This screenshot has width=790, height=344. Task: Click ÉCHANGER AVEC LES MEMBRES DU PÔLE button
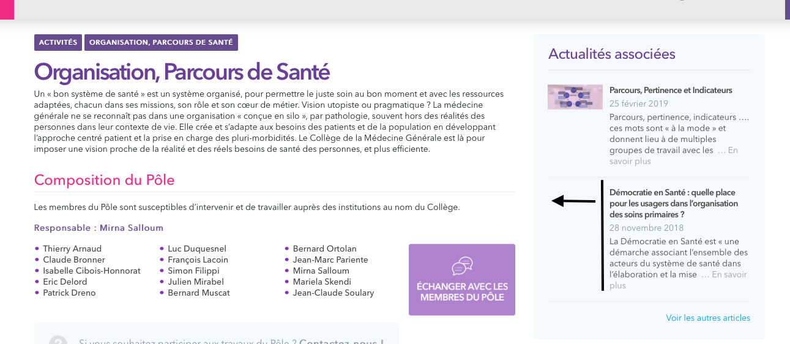(x=462, y=280)
